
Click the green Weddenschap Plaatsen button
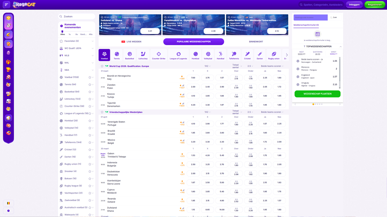pyautogui.click(x=317, y=94)
